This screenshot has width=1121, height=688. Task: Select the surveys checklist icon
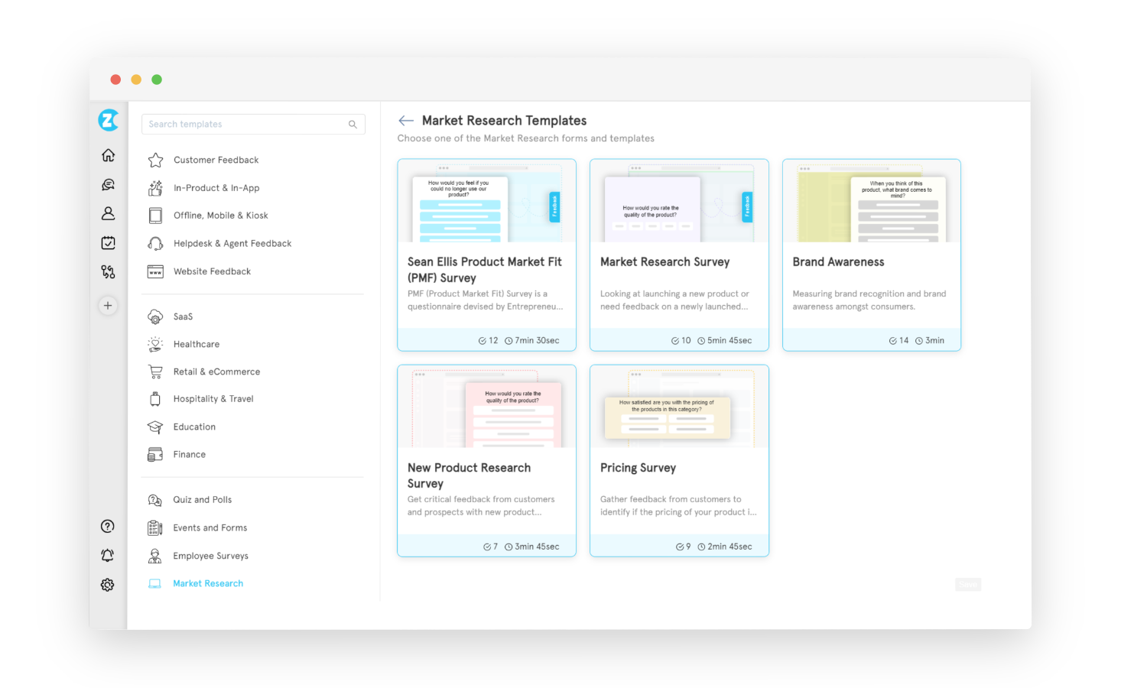coord(108,242)
